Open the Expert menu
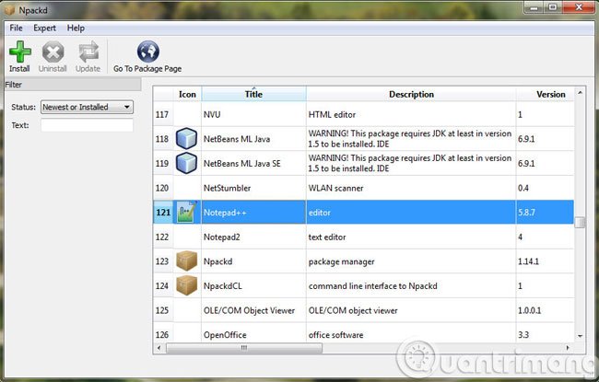Image resolution: width=599 pixels, height=382 pixels. 45,28
